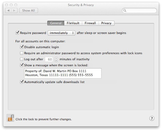
Task: Go back with the left arrow button
Action: [8, 11]
